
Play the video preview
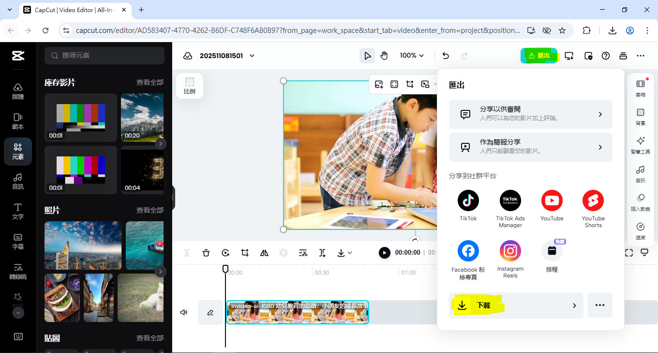[384, 253]
